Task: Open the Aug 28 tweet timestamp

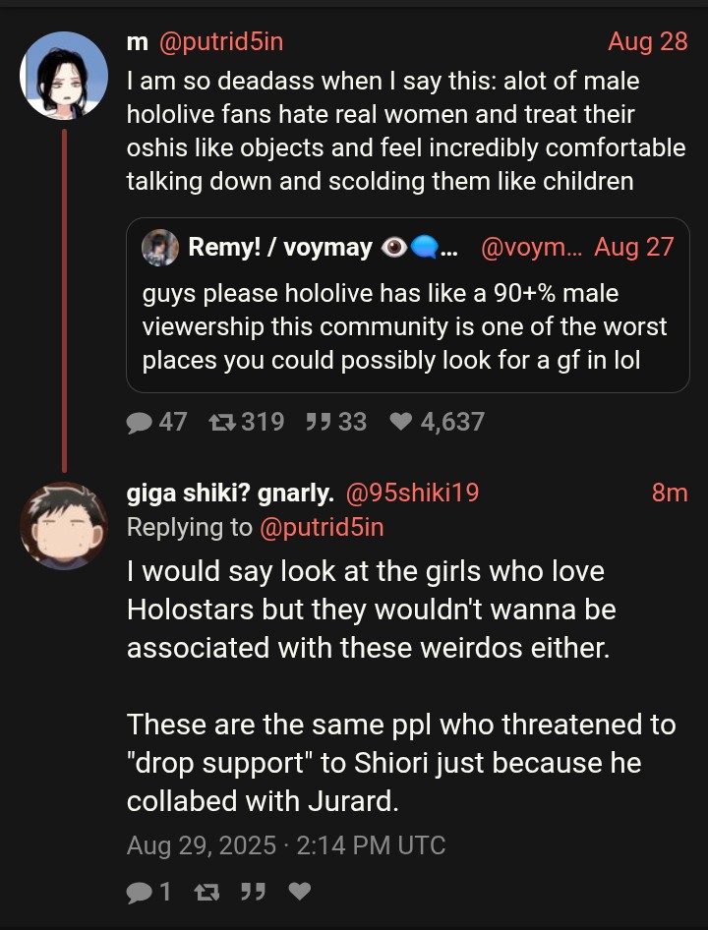Action: [x=647, y=41]
